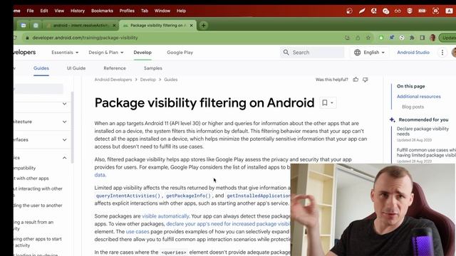Click the lock icon in address bar
The width and height of the screenshot is (456, 256).
click(x=27, y=38)
